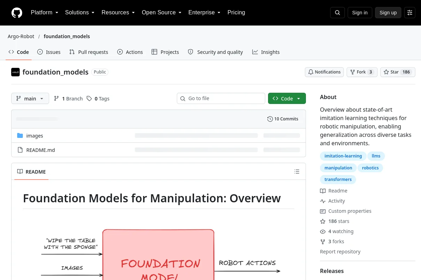Switch to the Pull requests tab

pyautogui.click(x=89, y=52)
